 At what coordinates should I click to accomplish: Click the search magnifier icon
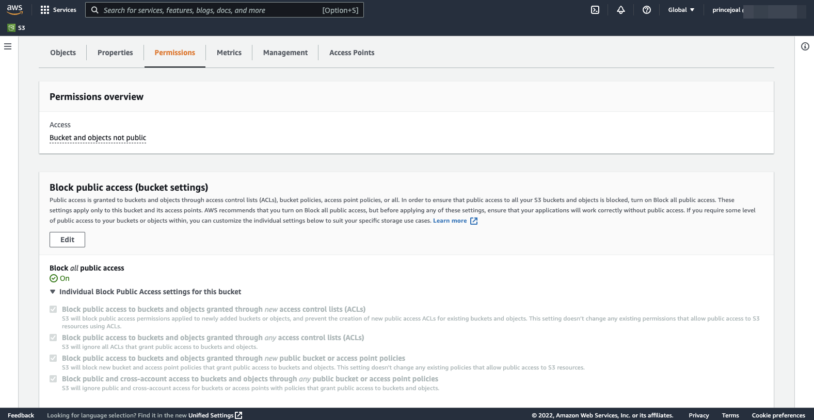click(x=95, y=10)
